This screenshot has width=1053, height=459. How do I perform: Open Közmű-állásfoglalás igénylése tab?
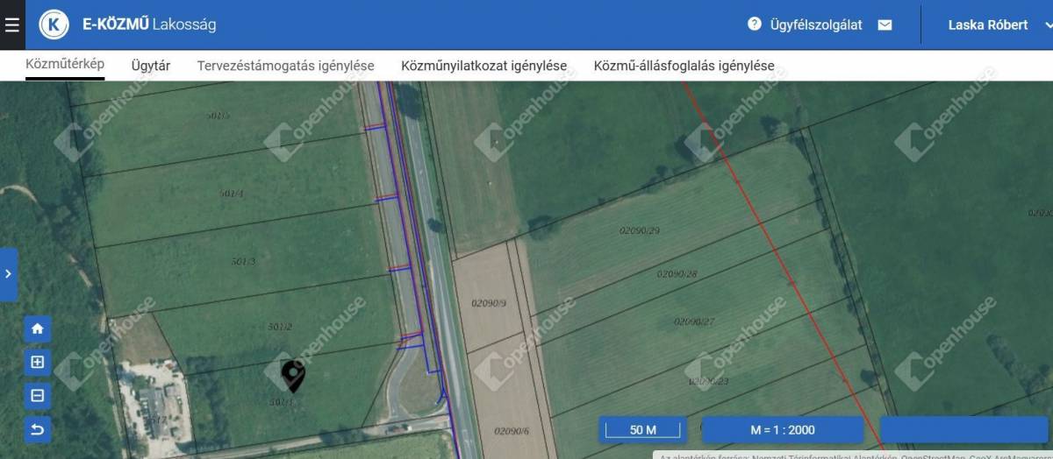[x=684, y=66]
